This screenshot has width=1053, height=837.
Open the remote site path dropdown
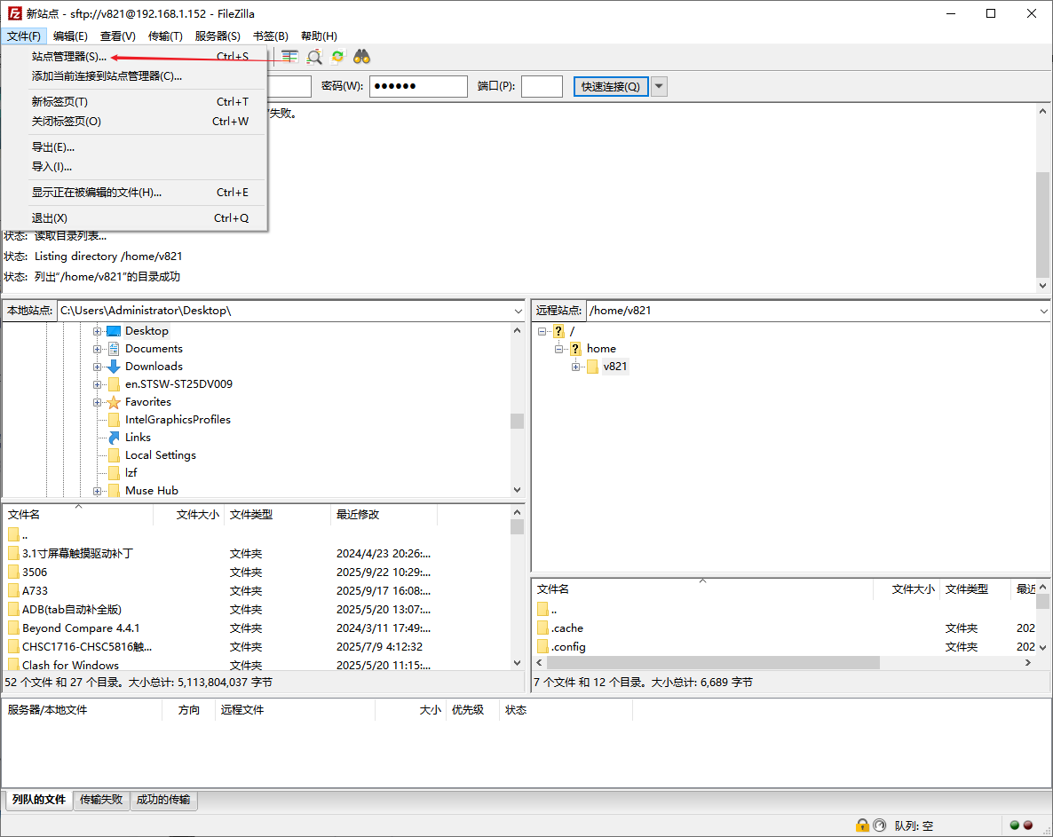1043,311
